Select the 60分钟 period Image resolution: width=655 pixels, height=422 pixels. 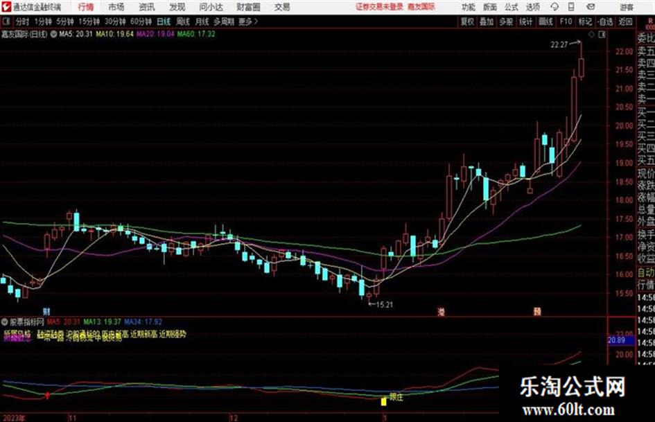pos(141,21)
